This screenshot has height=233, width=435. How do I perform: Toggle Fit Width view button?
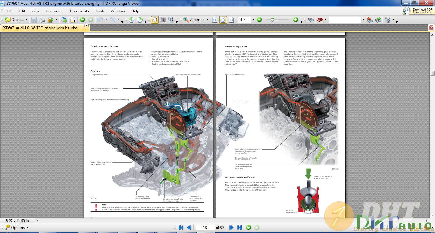tap(232, 20)
